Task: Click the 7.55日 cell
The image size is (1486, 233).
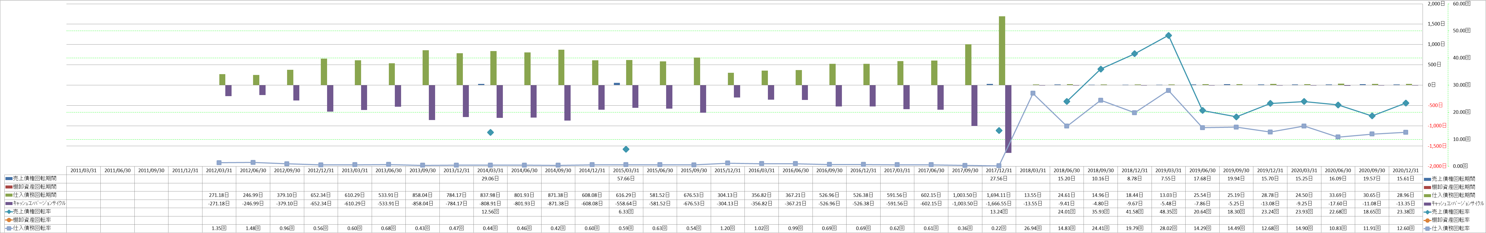Action: (x=1168, y=179)
